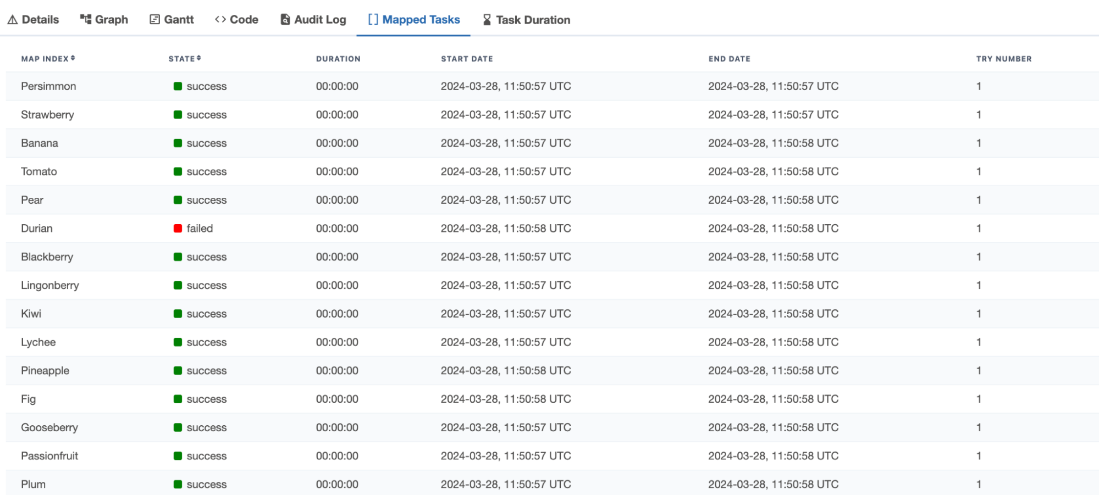Click the Audit Log document icon

285,20
